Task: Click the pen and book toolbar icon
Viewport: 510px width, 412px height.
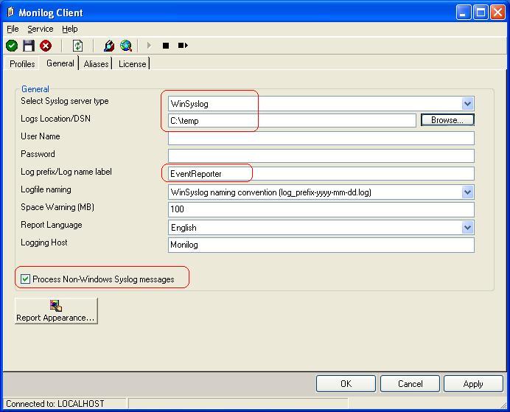Action: (109, 46)
